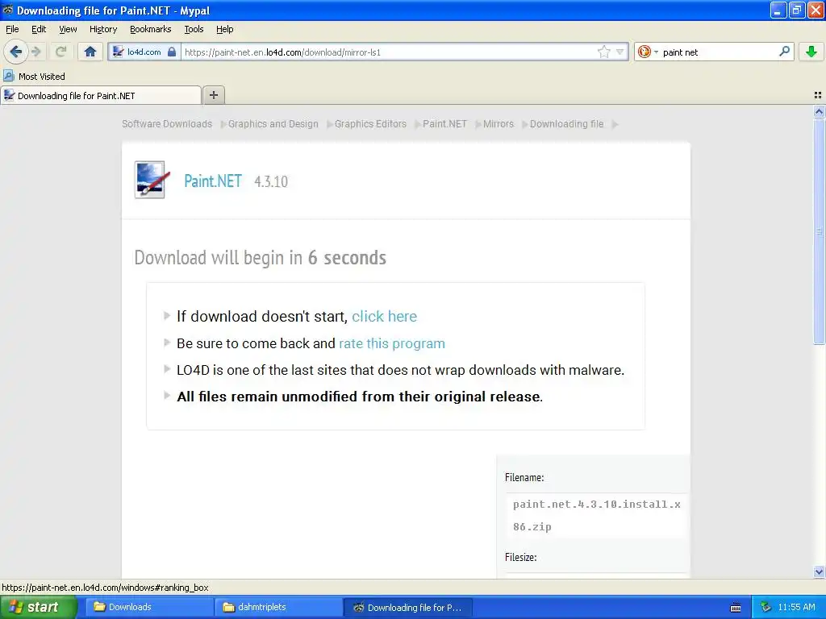This screenshot has width=826, height=619.
Task: Switch to dahmtriplets taskbar folder
Action: [x=278, y=607]
